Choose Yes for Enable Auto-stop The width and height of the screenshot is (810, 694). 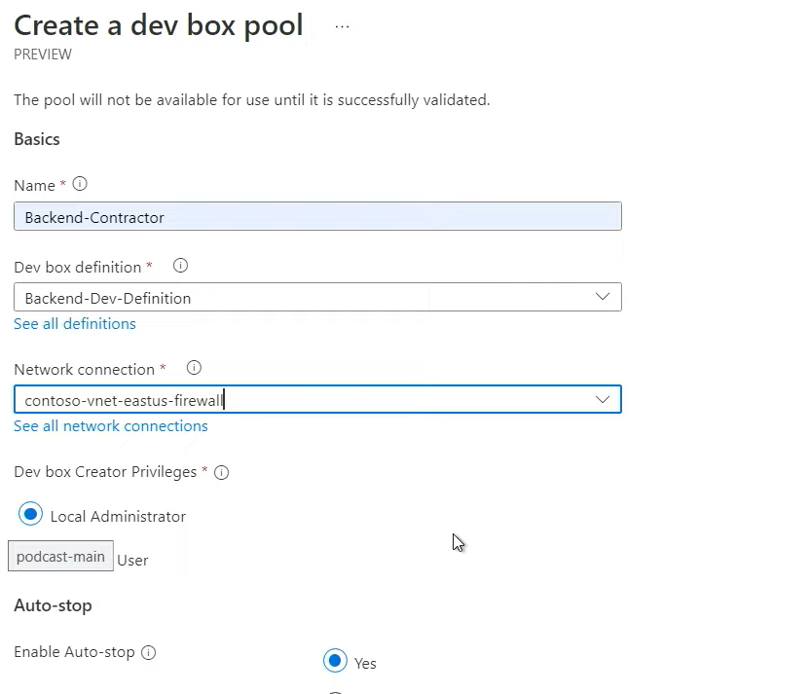(x=335, y=661)
